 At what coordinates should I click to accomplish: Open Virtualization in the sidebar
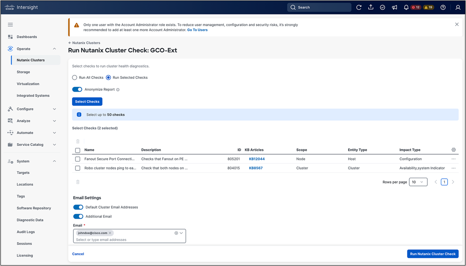28,84
